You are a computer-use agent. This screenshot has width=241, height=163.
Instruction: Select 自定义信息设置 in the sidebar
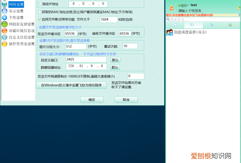tap(22, 37)
